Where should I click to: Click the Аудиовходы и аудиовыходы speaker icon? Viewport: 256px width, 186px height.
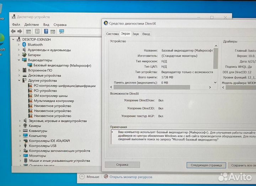[x=24, y=50]
